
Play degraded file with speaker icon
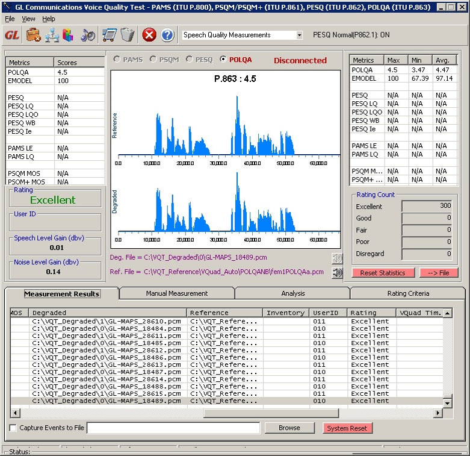pos(337,258)
